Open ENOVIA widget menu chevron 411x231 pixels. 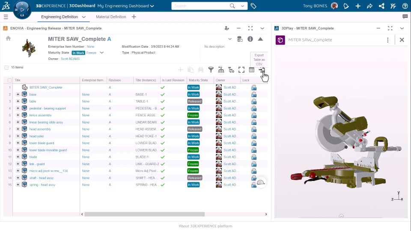[x=262, y=28]
